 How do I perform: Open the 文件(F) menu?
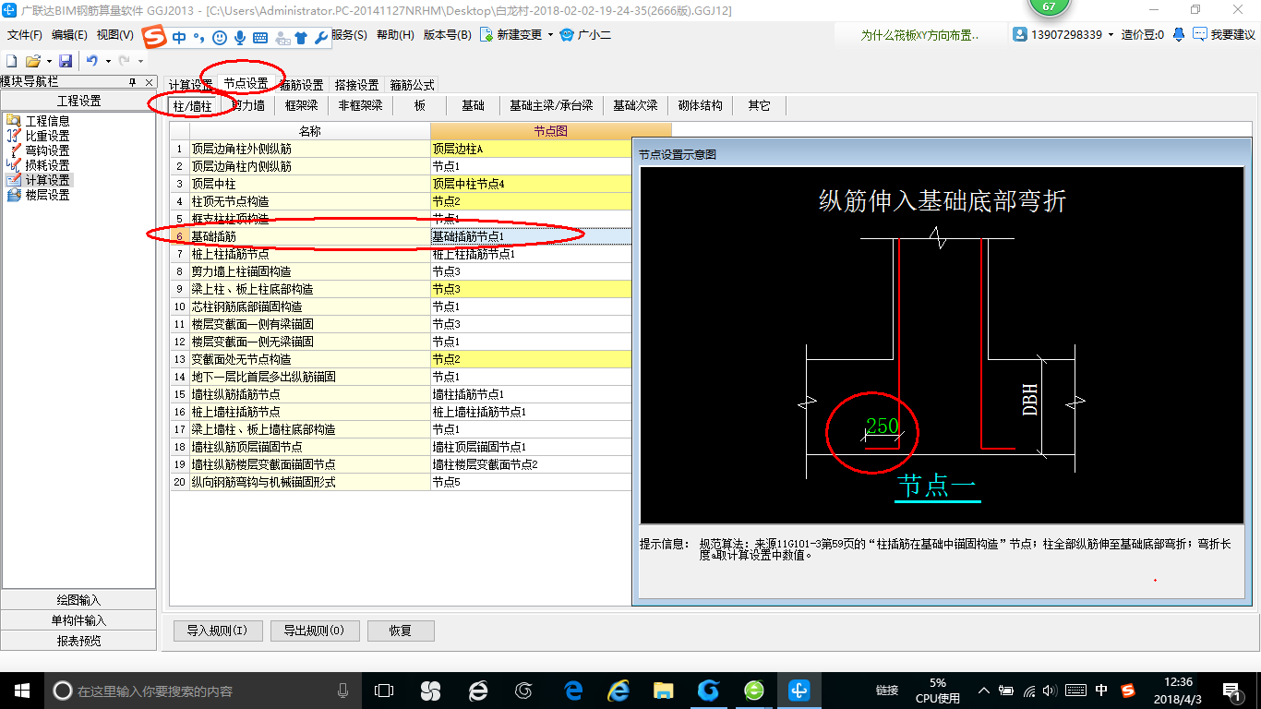pos(25,35)
